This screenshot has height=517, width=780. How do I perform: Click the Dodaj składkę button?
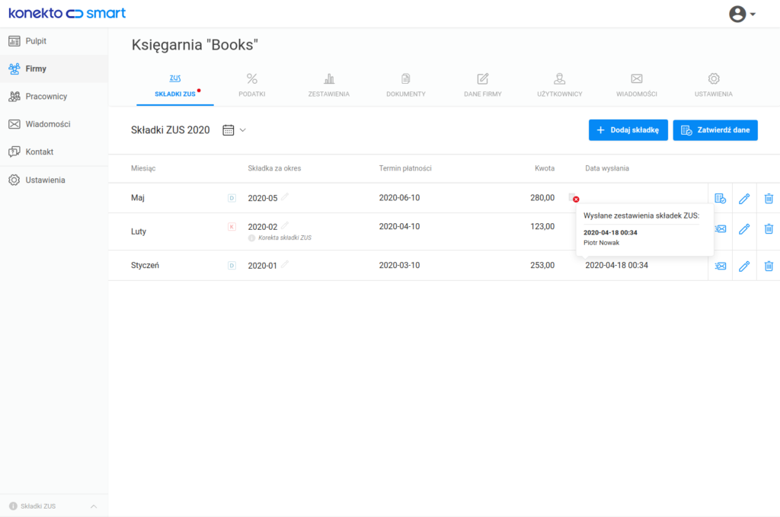pos(628,130)
